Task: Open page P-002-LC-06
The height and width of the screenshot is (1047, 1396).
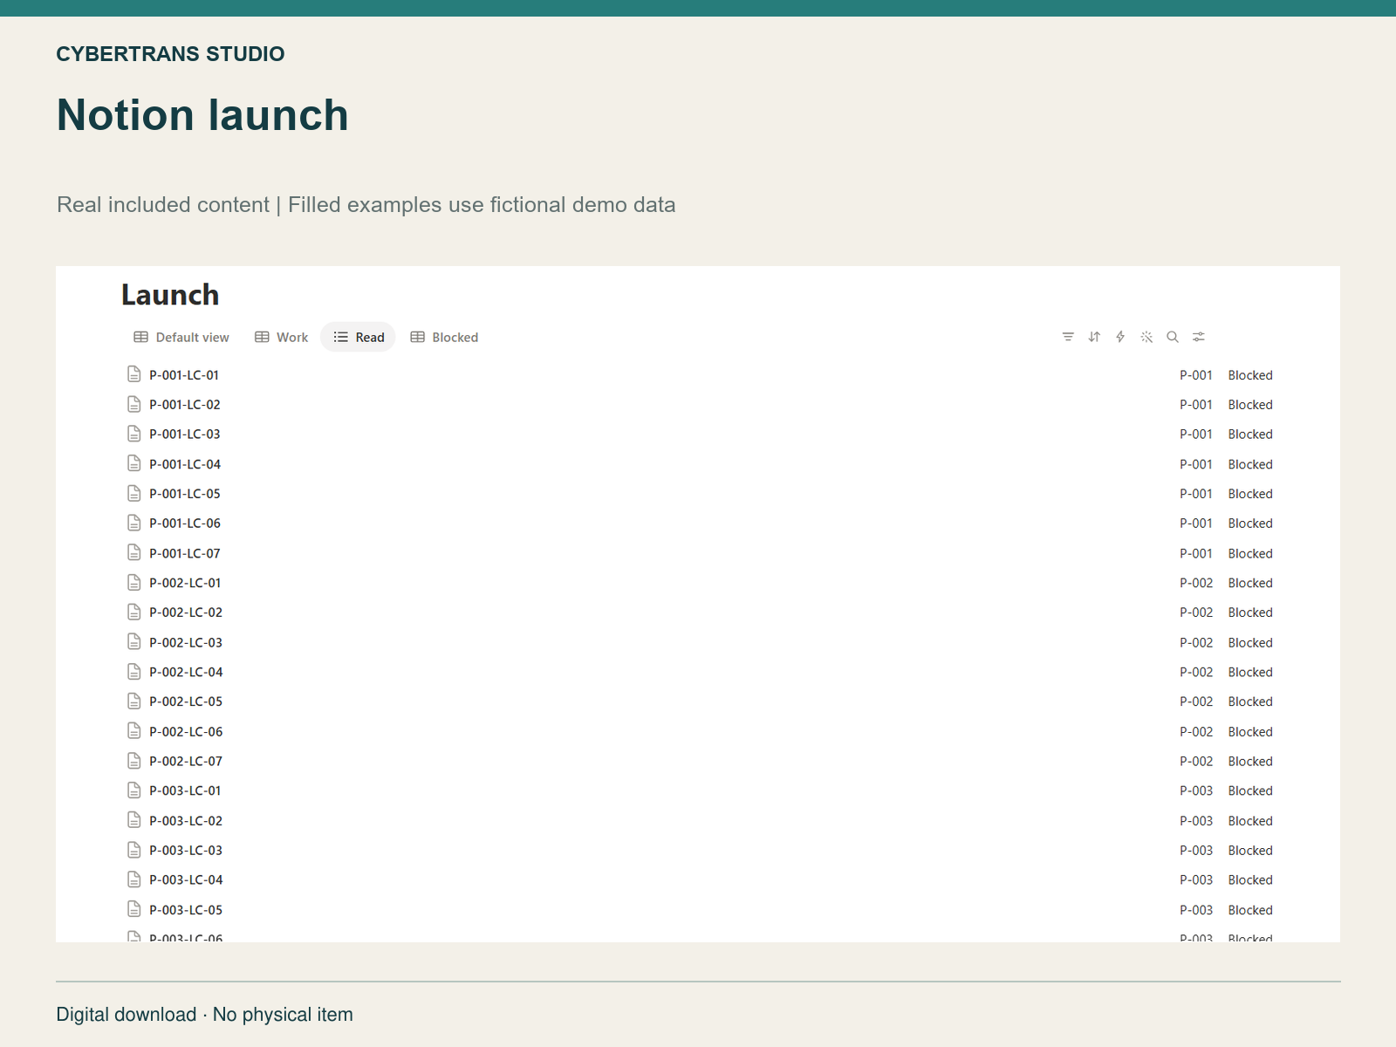Action: [x=186, y=731]
